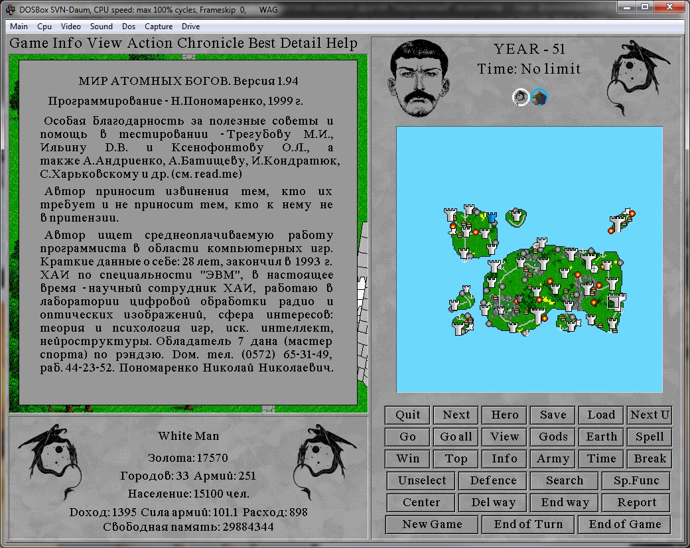Click the blue castle on the minimap
Viewport: 690px width, 548px height.
[x=492, y=216]
